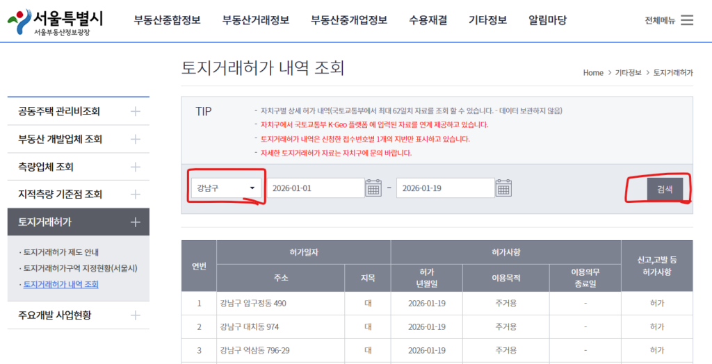Open the 부동산중개업정보 menu
The image size is (712, 364).
pyautogui.click(x=349, y=20)
